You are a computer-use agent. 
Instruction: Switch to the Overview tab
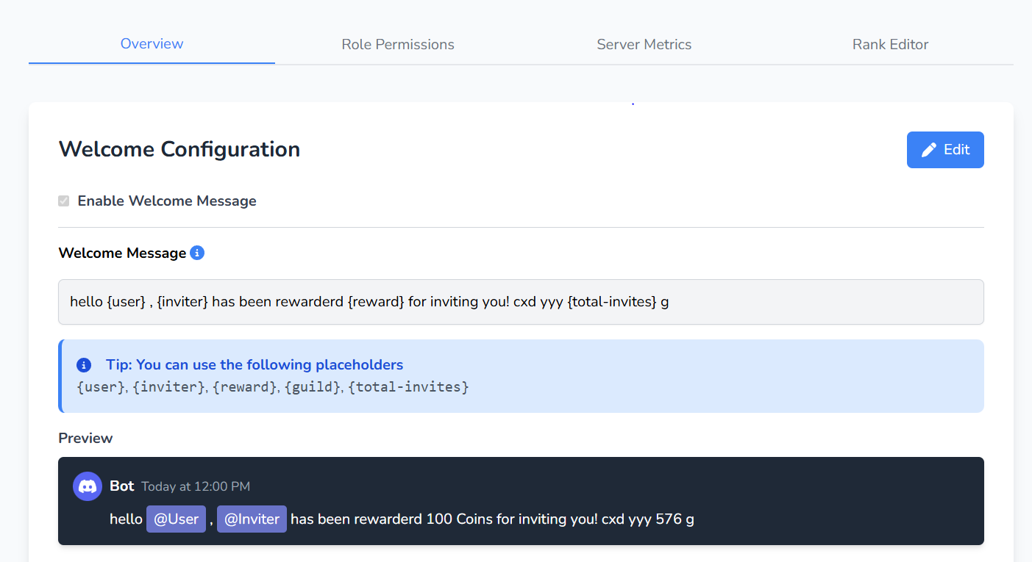click(x=152, y=44)
